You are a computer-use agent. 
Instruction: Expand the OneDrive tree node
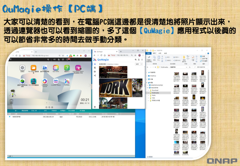(x=147, y=76)
